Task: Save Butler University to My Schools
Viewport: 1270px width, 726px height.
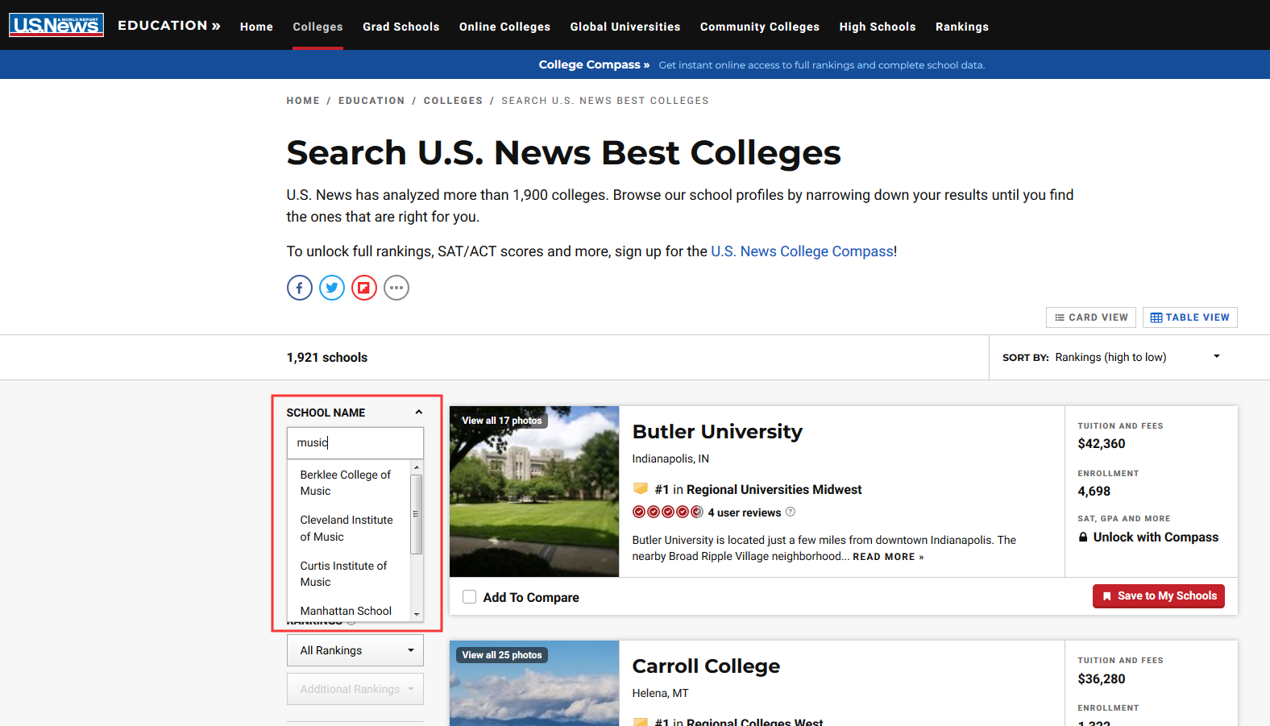Action: (1159, 596)
